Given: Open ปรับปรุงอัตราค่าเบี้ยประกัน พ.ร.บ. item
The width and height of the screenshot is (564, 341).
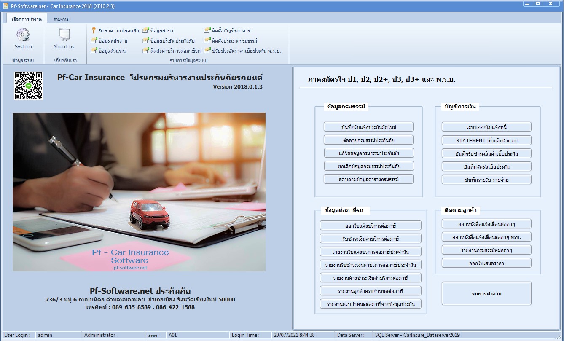Looking at the screenshot, I should tap(243, 51).
